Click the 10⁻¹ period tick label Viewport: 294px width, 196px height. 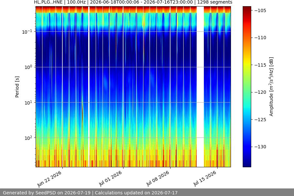(27, 32)
